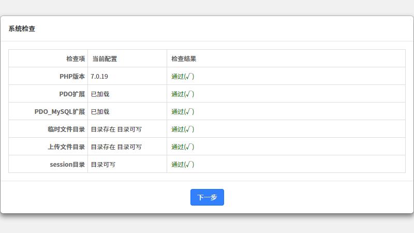Image resolution: width=414 pixels, height=233 pixels.
Task: Click the 检查项 column header
Action: [x=76, y=59]
